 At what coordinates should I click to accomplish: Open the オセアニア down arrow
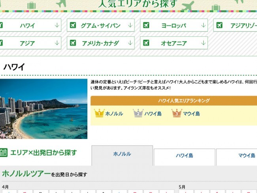point(203,43)
